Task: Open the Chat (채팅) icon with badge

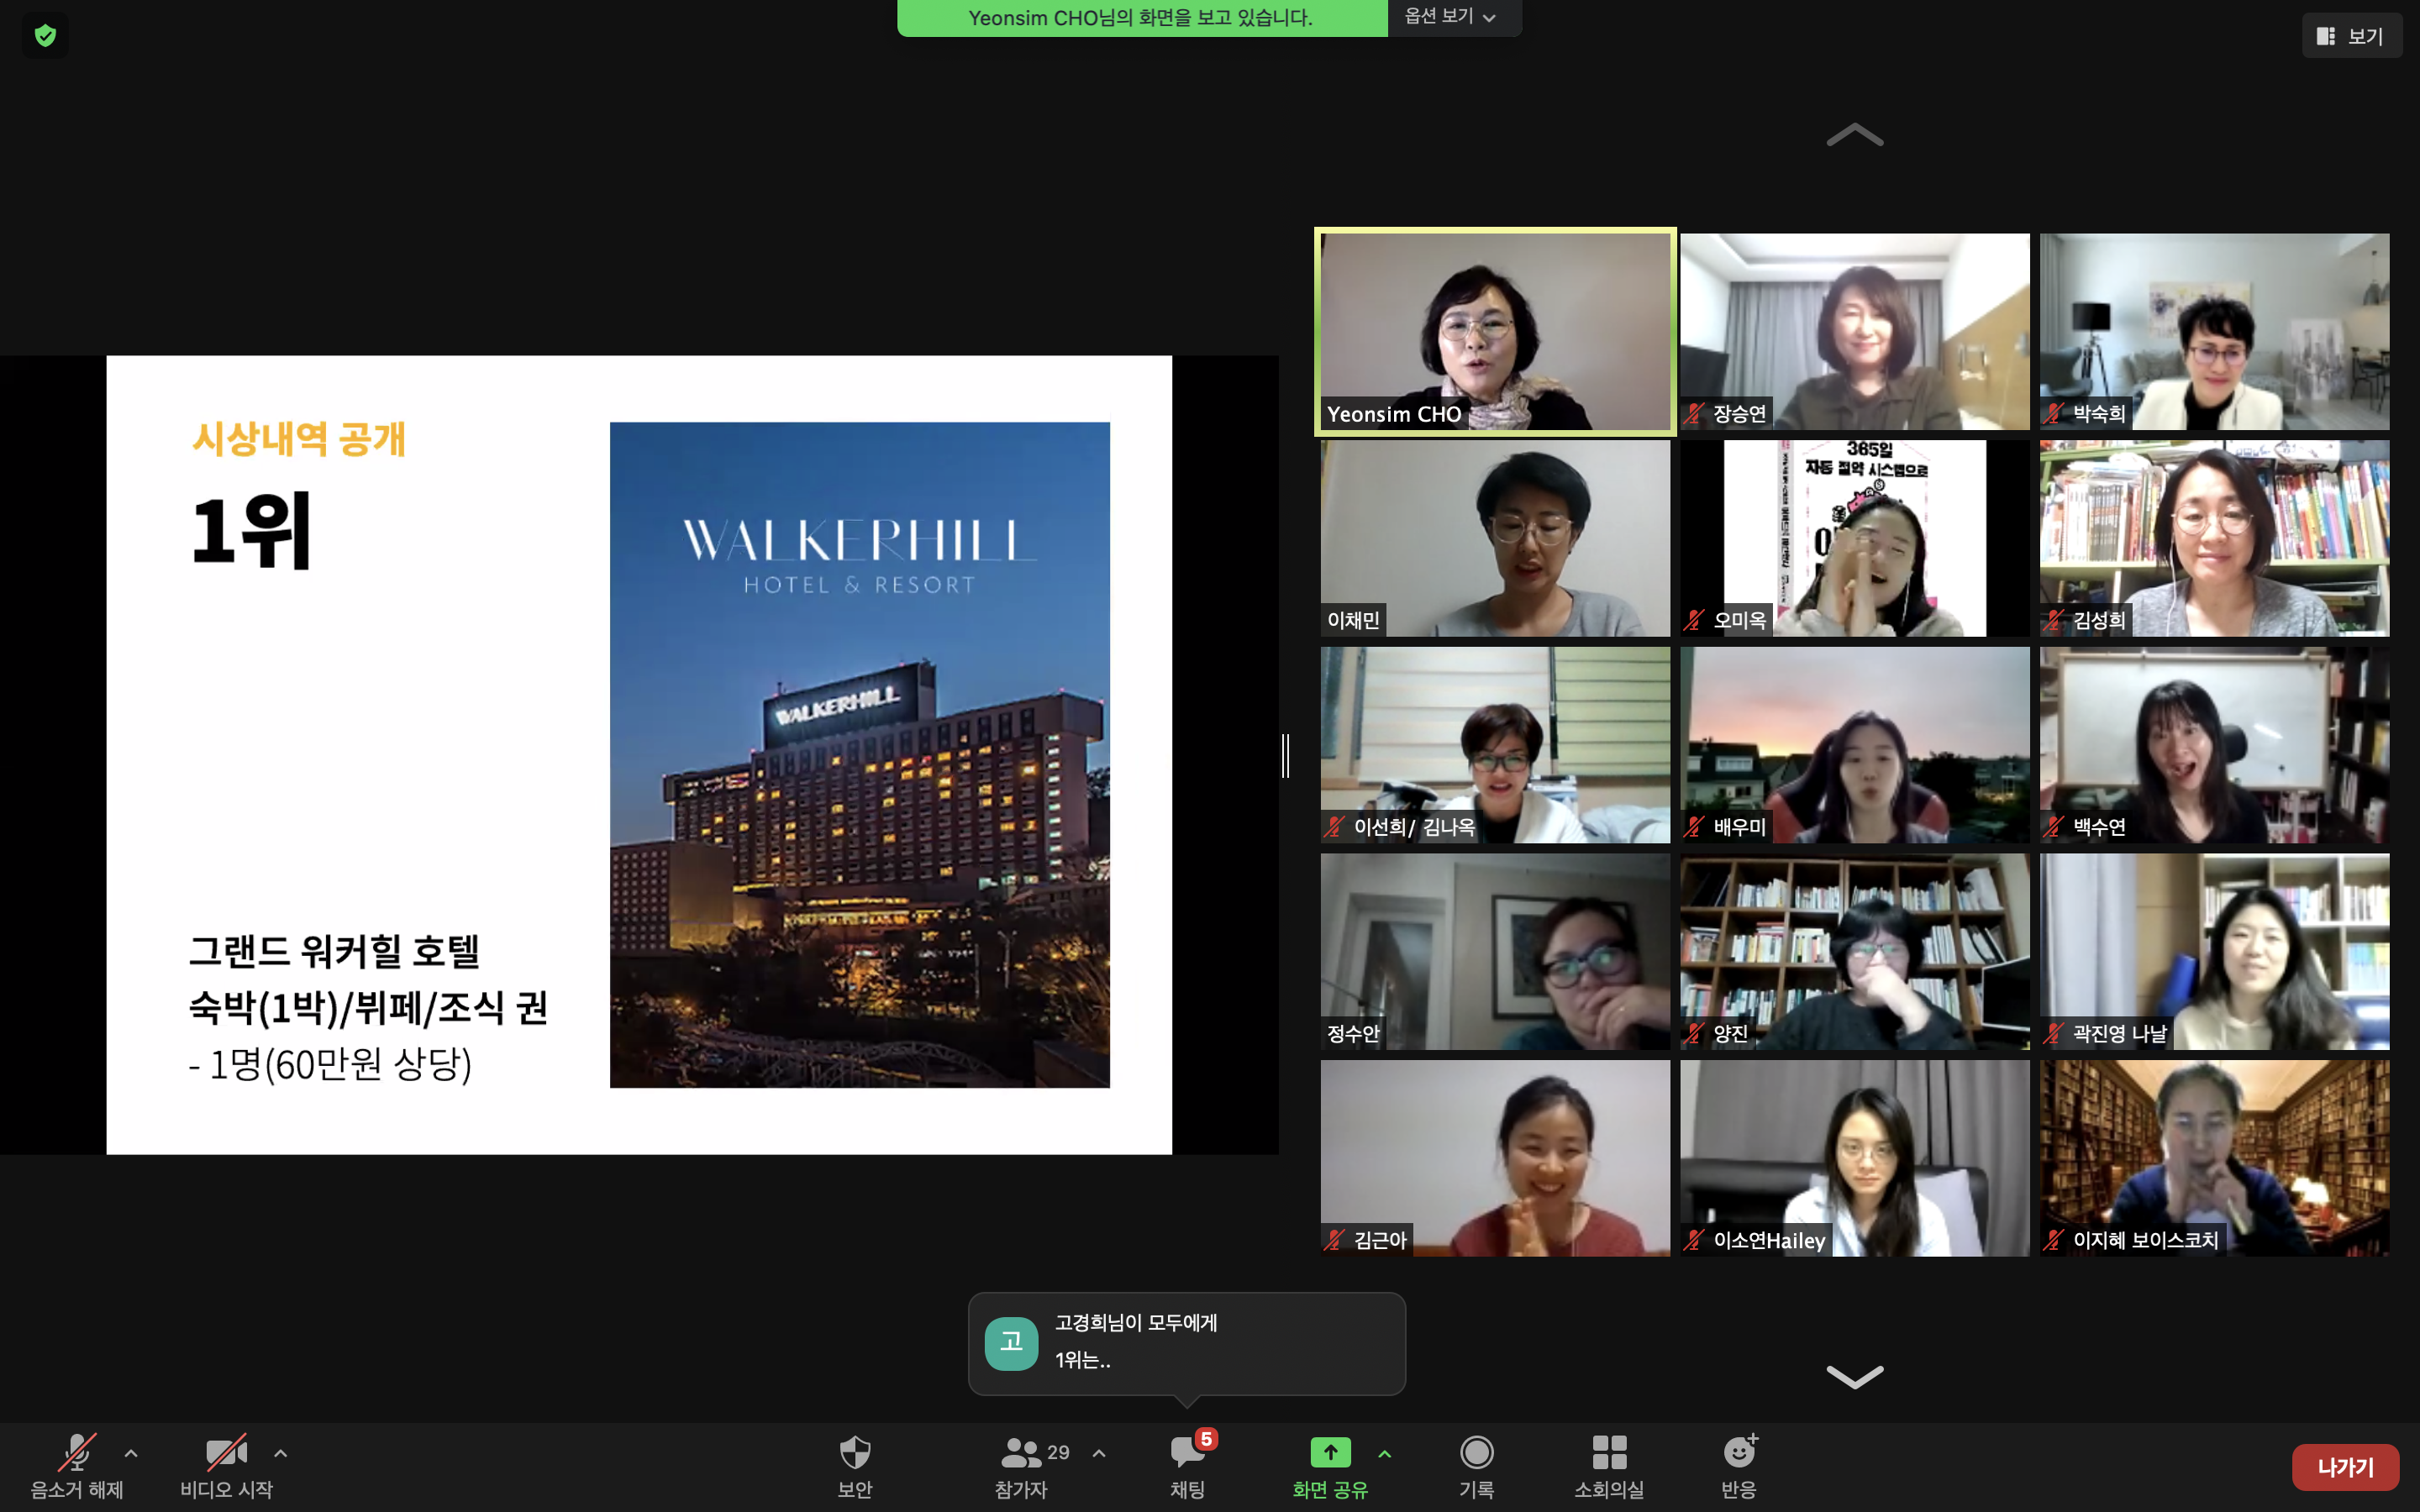Action: [x=1187, y=1452]
